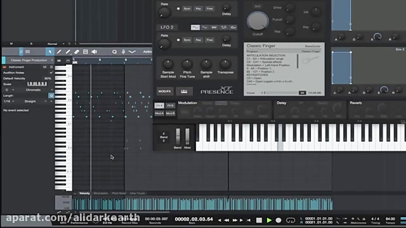The height and width of the screenshot is (228, 406).
Task: Open the Chromatic scale type dropdown
Action: 39,90
